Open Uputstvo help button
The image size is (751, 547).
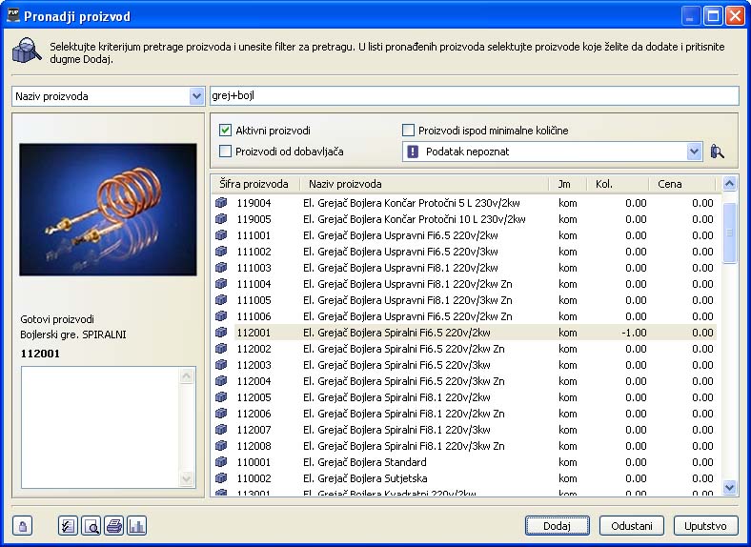706,526
